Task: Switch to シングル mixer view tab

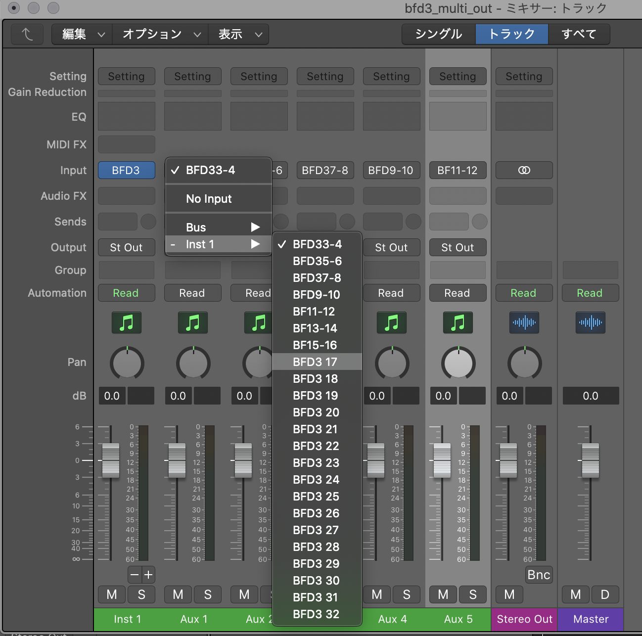Action: (x=439, y=34)
